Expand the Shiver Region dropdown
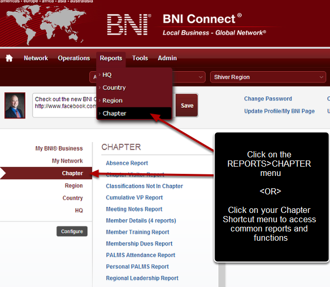The height and width of the screenshot is (287, 330). pos(268,77)
